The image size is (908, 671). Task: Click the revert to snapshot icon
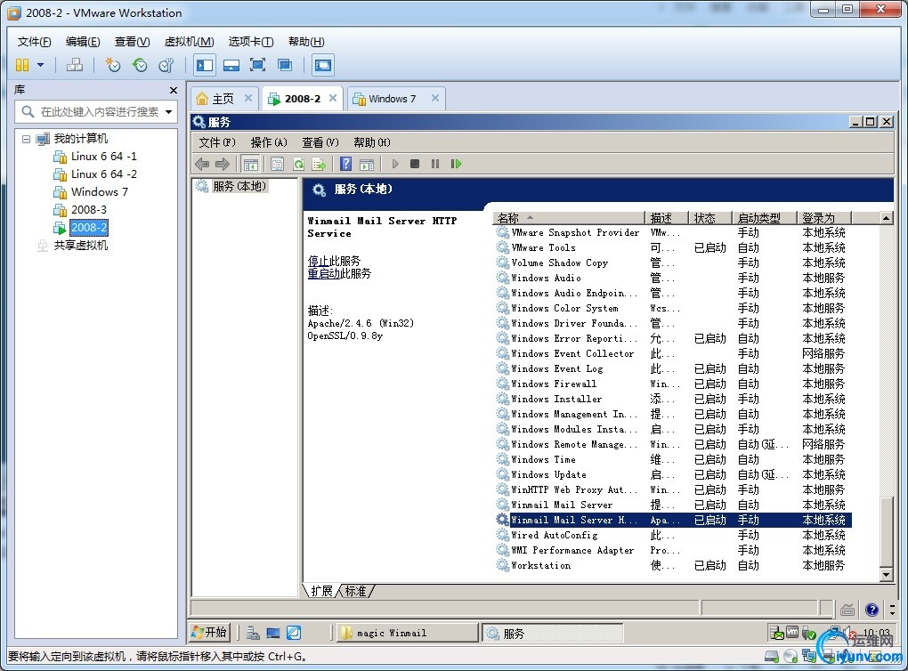point(140,65)
